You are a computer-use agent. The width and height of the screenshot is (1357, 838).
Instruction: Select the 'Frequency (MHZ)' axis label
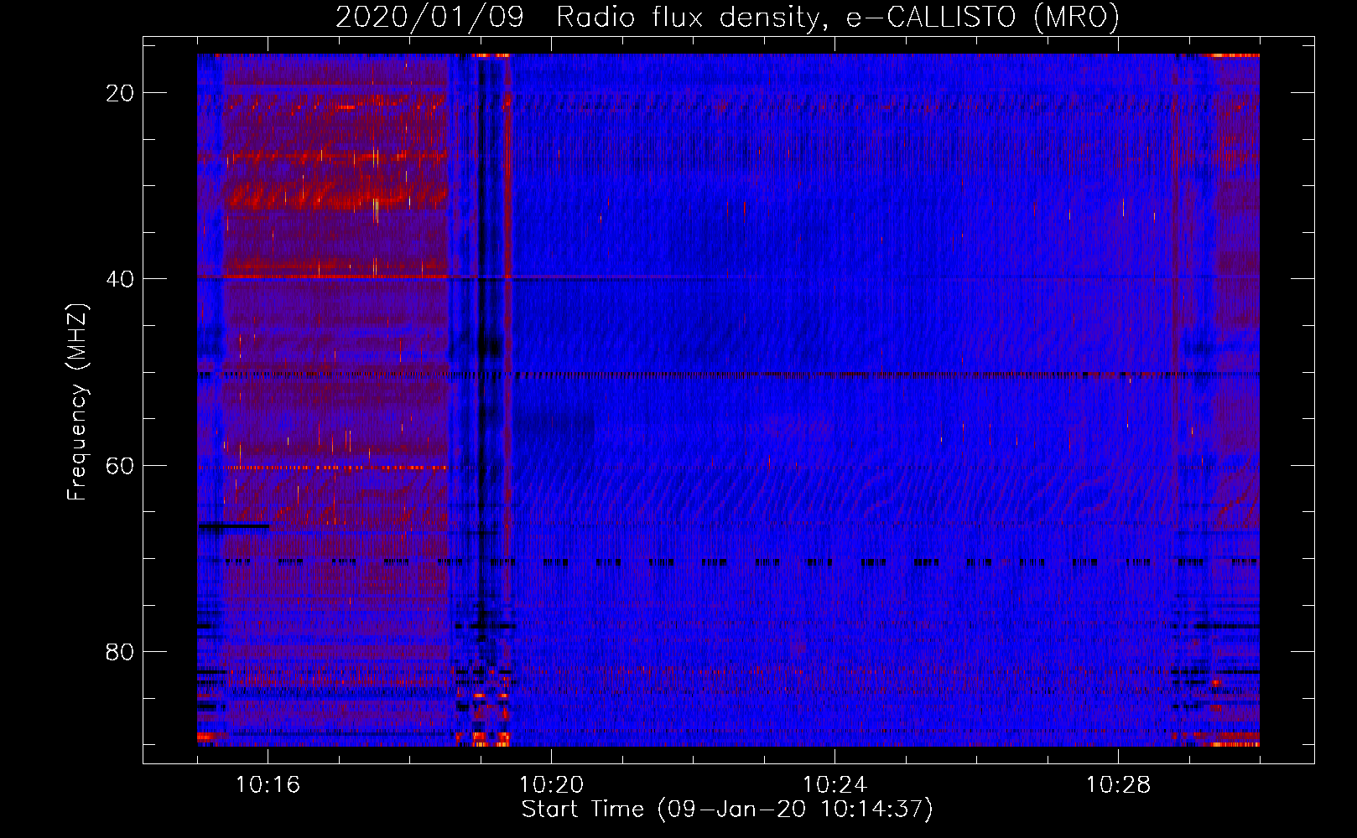pyautogui.click(x=77, y=402)
